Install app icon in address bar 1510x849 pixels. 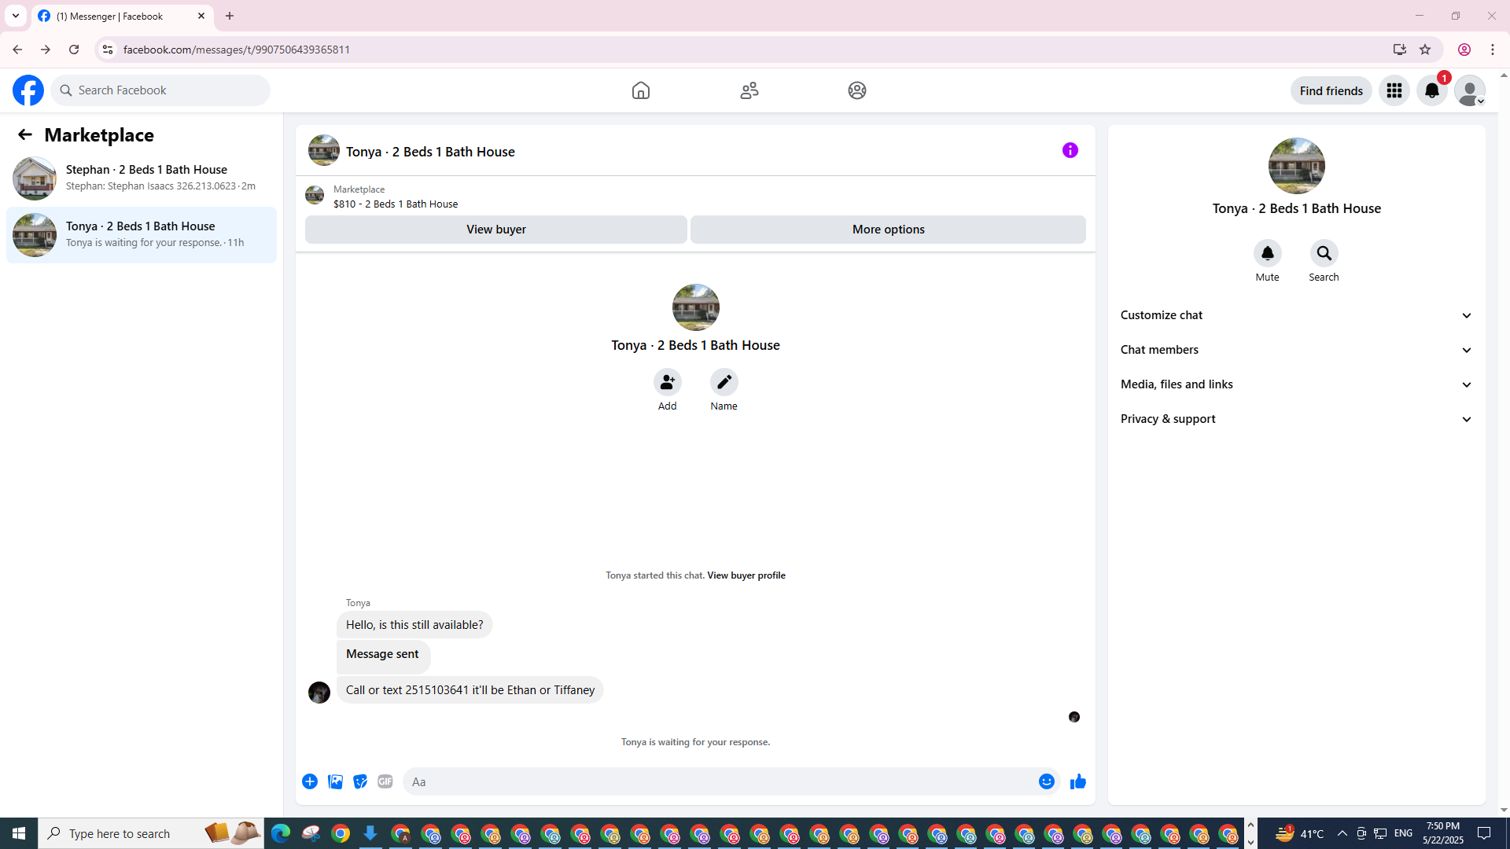(1400, 50)
